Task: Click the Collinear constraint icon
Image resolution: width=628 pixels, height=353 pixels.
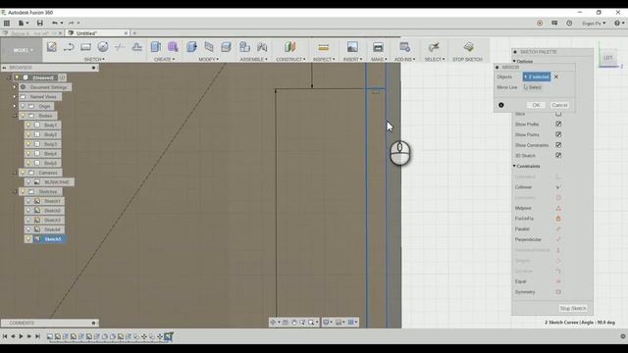Action: point(558,187)
